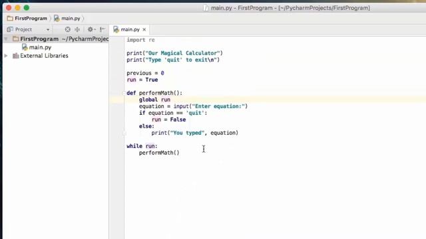Viewport: 426px width, 239px height.
Task: Click the Project tool window icon
Action: (x=10, y=29)
